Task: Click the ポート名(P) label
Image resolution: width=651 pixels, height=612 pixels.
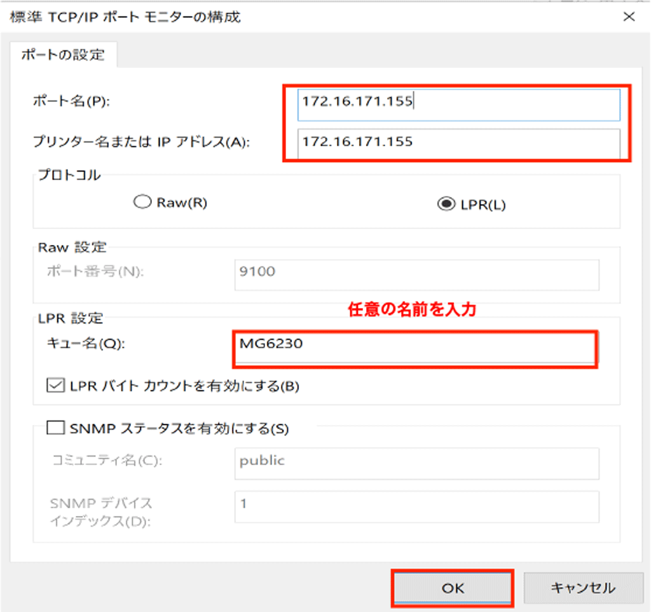Action: click(71, 102)
